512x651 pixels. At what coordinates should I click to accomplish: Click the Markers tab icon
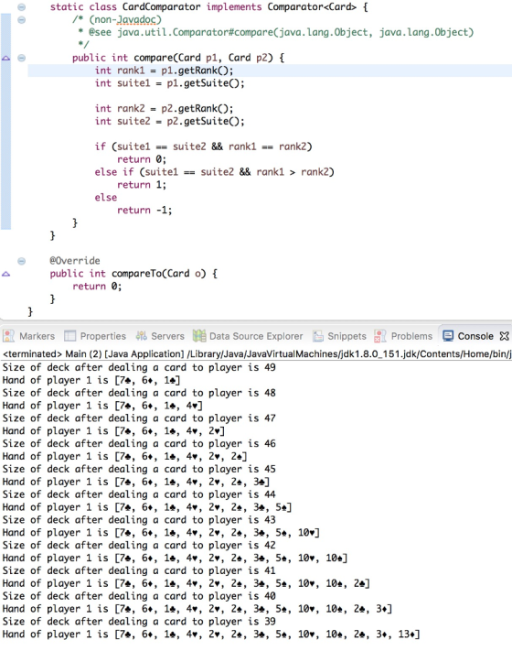(8, 336)
